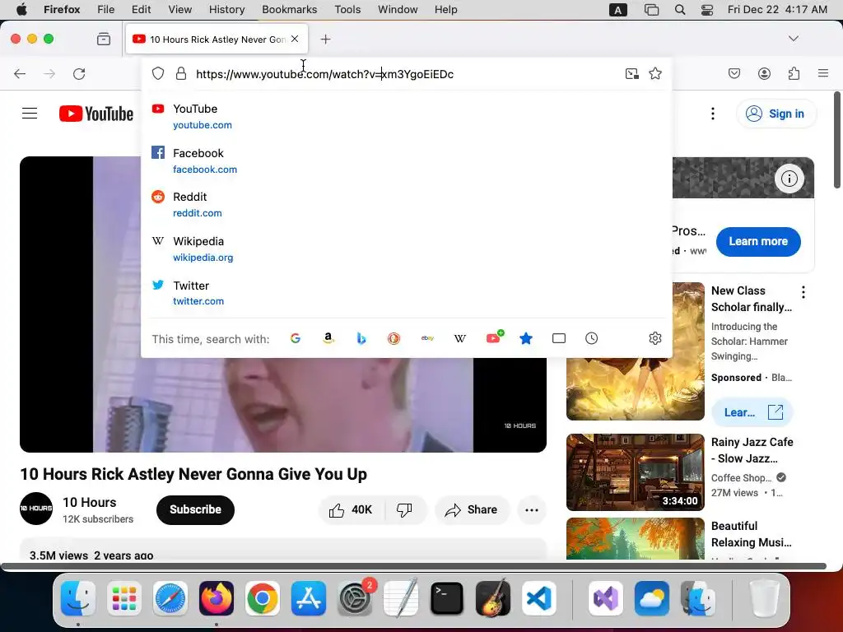Click the Firefox back arrow button

tap(20, 73)
